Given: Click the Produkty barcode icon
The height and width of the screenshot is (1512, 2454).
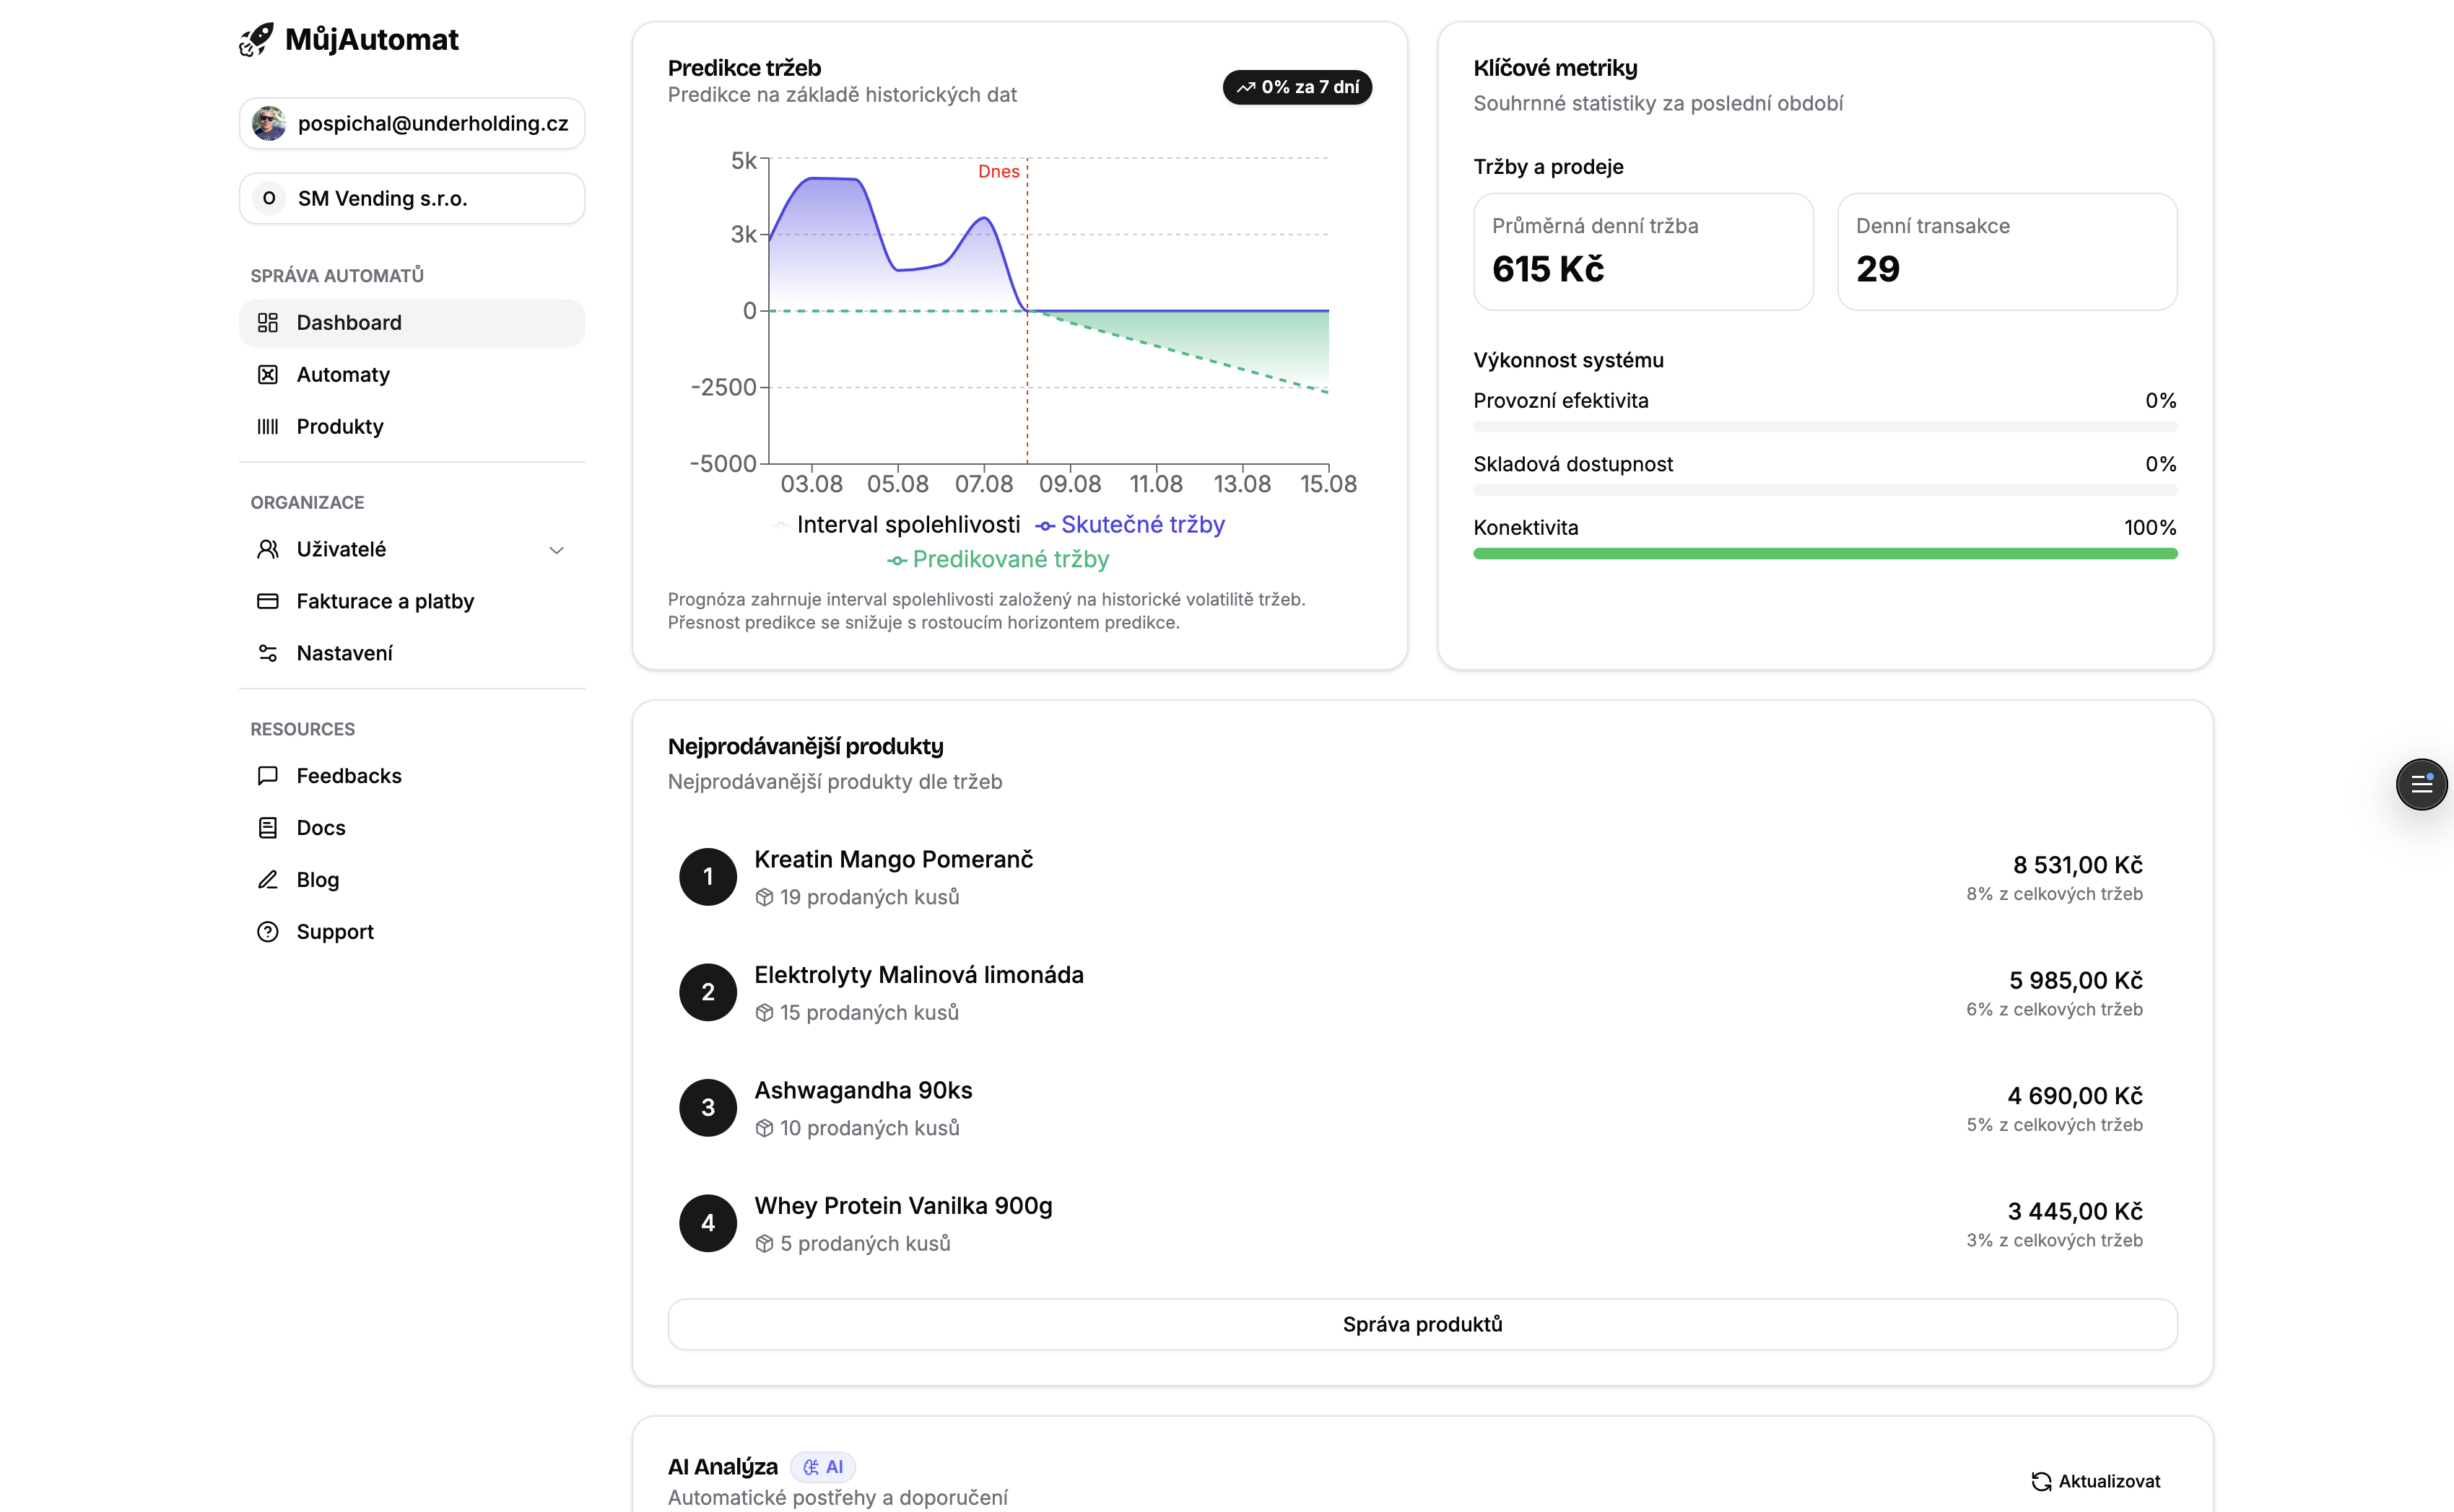Looking at the screenshot, I should coord(267,427).
